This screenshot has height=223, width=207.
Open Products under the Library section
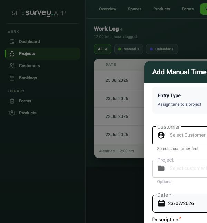tap(43, 113)
